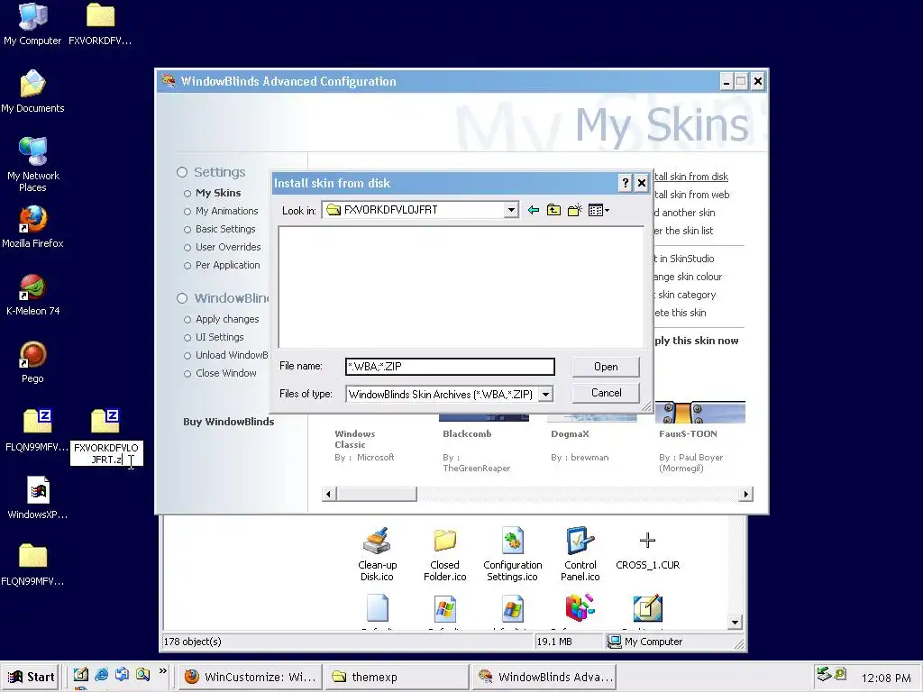
Task: Select Clean-up Disk.ico file in themexp window
Action: [x=378, y=554]
